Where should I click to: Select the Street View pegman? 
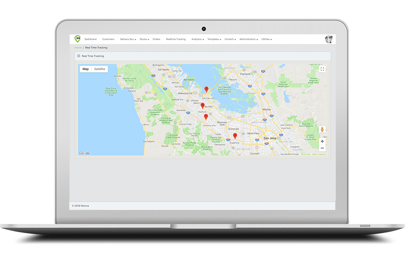(x=322, y=129)
